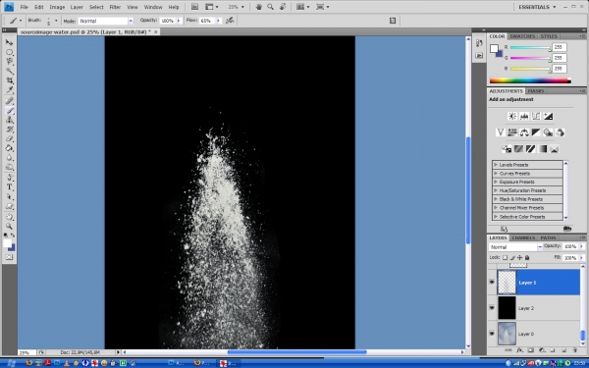589x368 pixels.
Task: Select the Path Selection tool
Action: pyautogui.click(x=10, y=197)
